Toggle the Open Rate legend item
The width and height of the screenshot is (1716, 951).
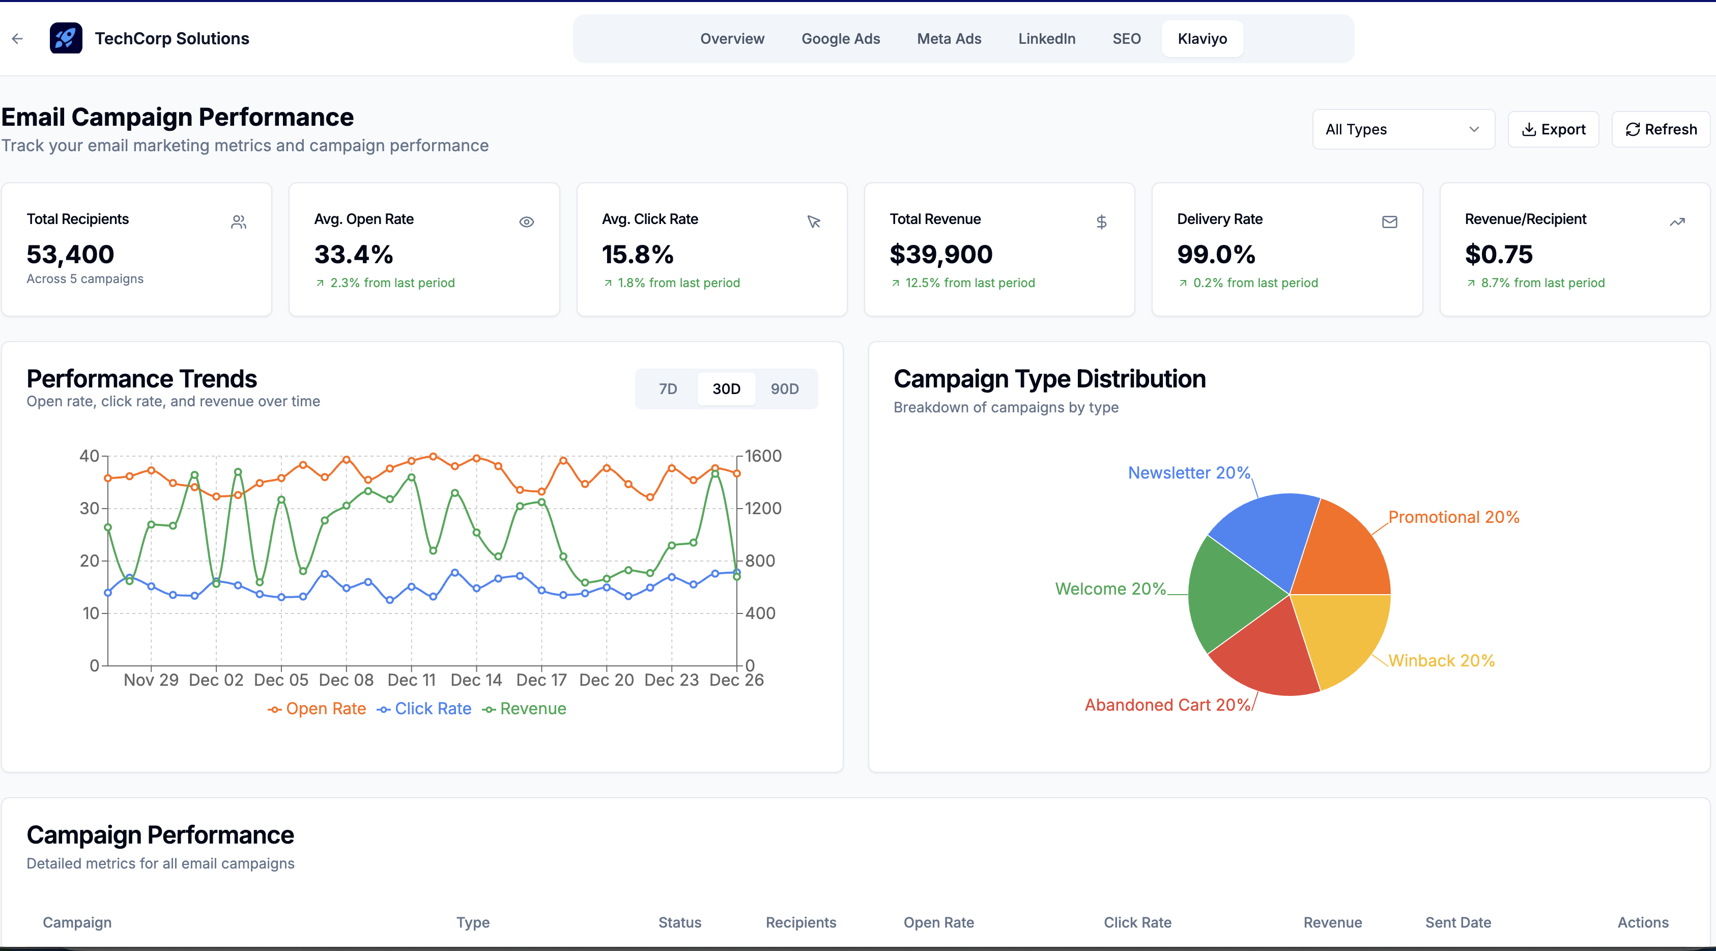(x=317, y=709)
